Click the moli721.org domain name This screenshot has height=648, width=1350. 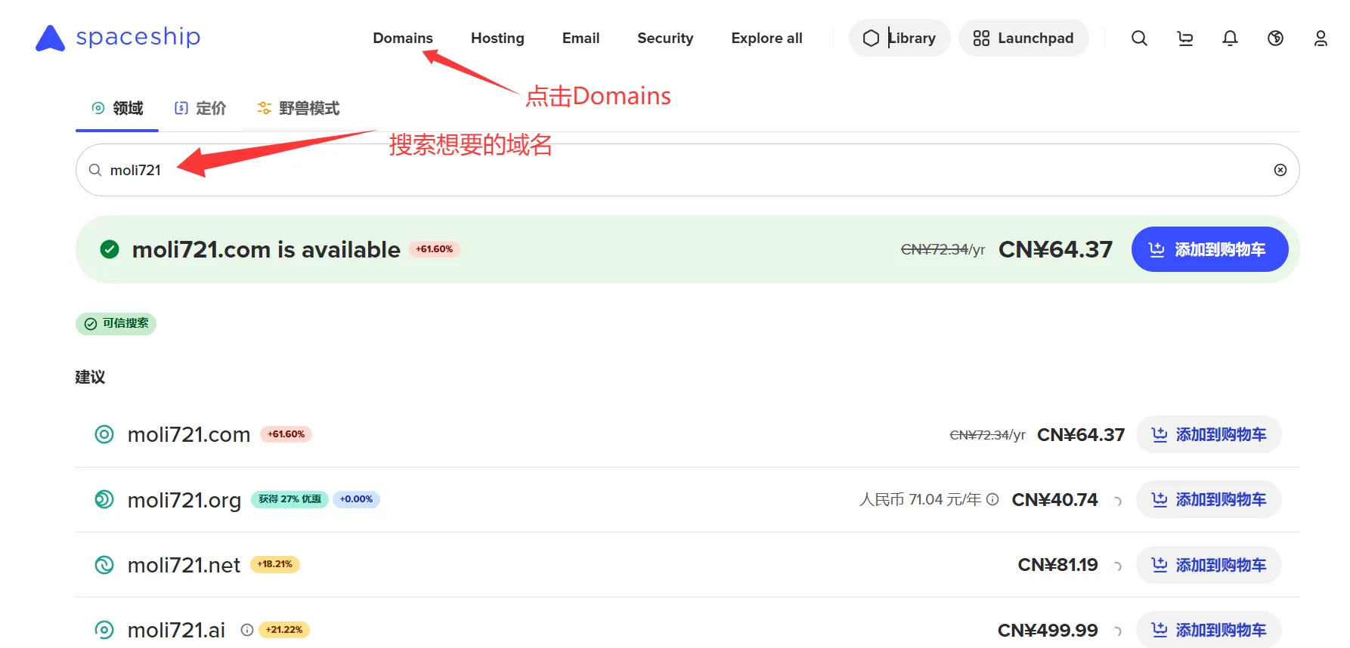(184, 500)
